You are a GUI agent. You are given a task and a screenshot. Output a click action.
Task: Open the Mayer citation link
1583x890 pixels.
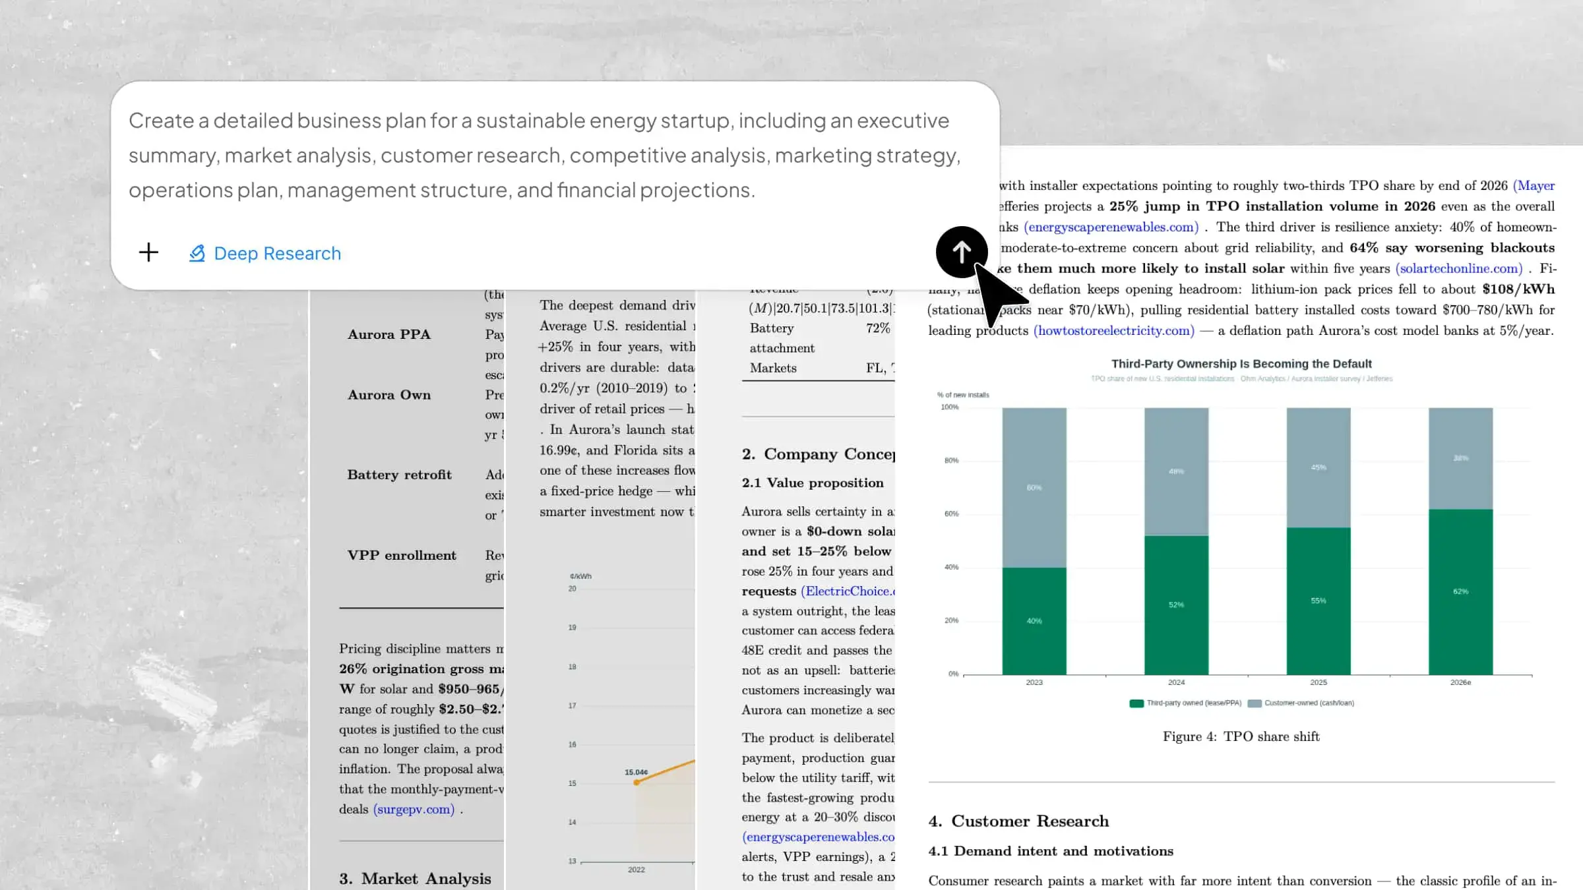[x=1534, y=185]
